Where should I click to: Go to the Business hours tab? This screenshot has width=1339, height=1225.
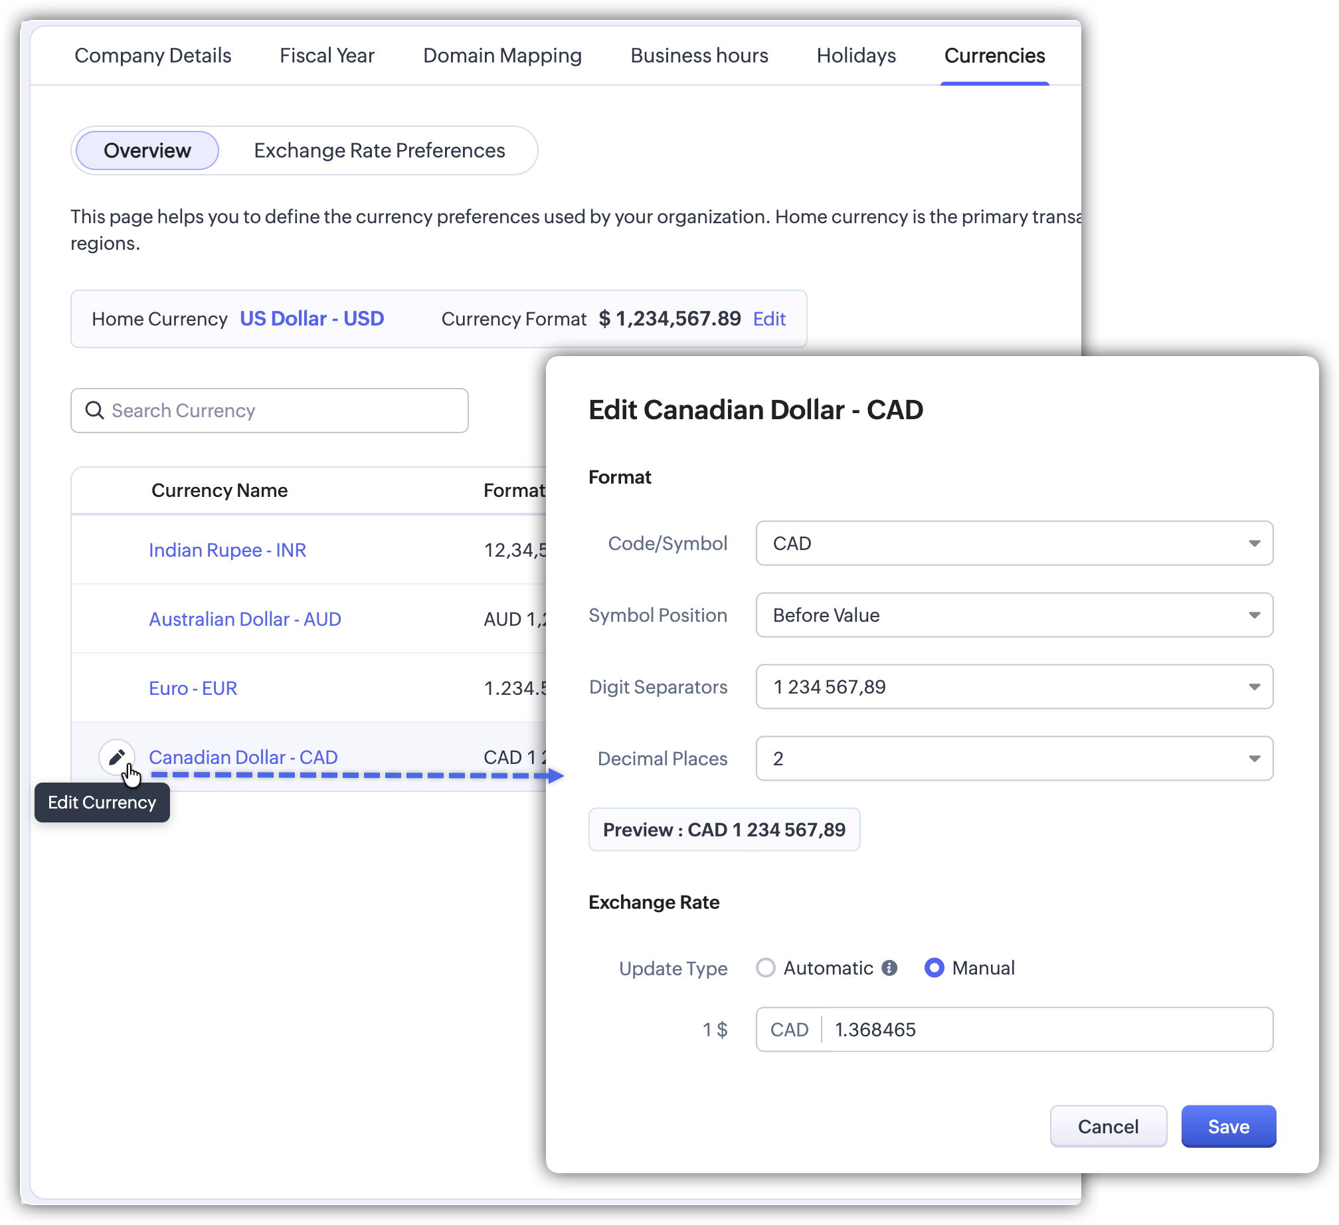click(x=699, y=56)
